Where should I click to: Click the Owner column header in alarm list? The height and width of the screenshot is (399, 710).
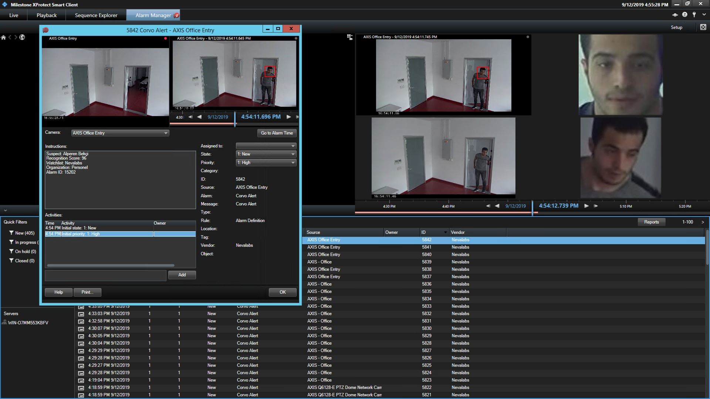[401, 232]
